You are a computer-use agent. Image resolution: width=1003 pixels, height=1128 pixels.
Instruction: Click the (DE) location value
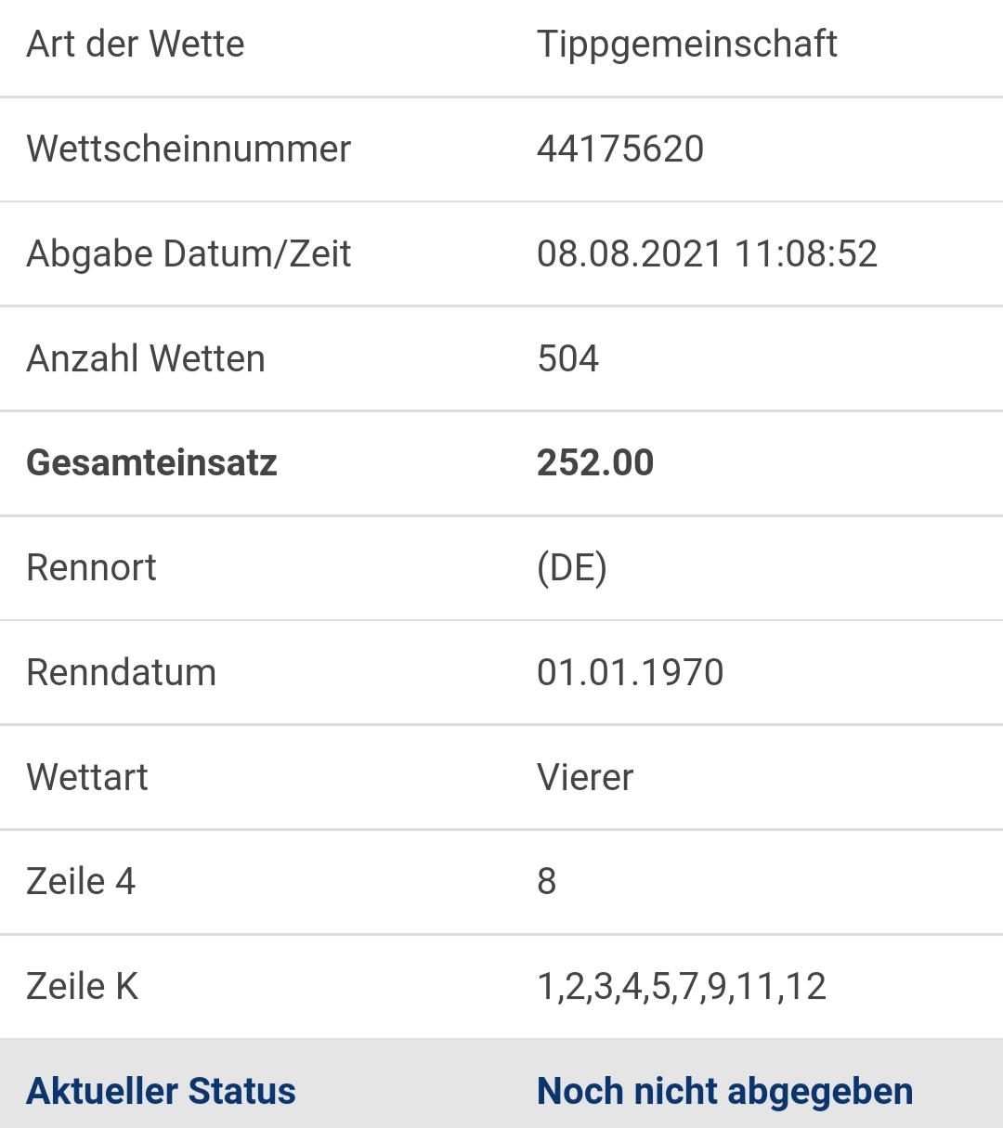coord(572,568)
